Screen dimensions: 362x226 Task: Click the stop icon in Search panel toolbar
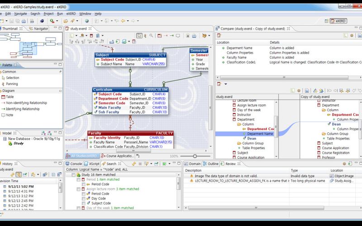(140, 164)
